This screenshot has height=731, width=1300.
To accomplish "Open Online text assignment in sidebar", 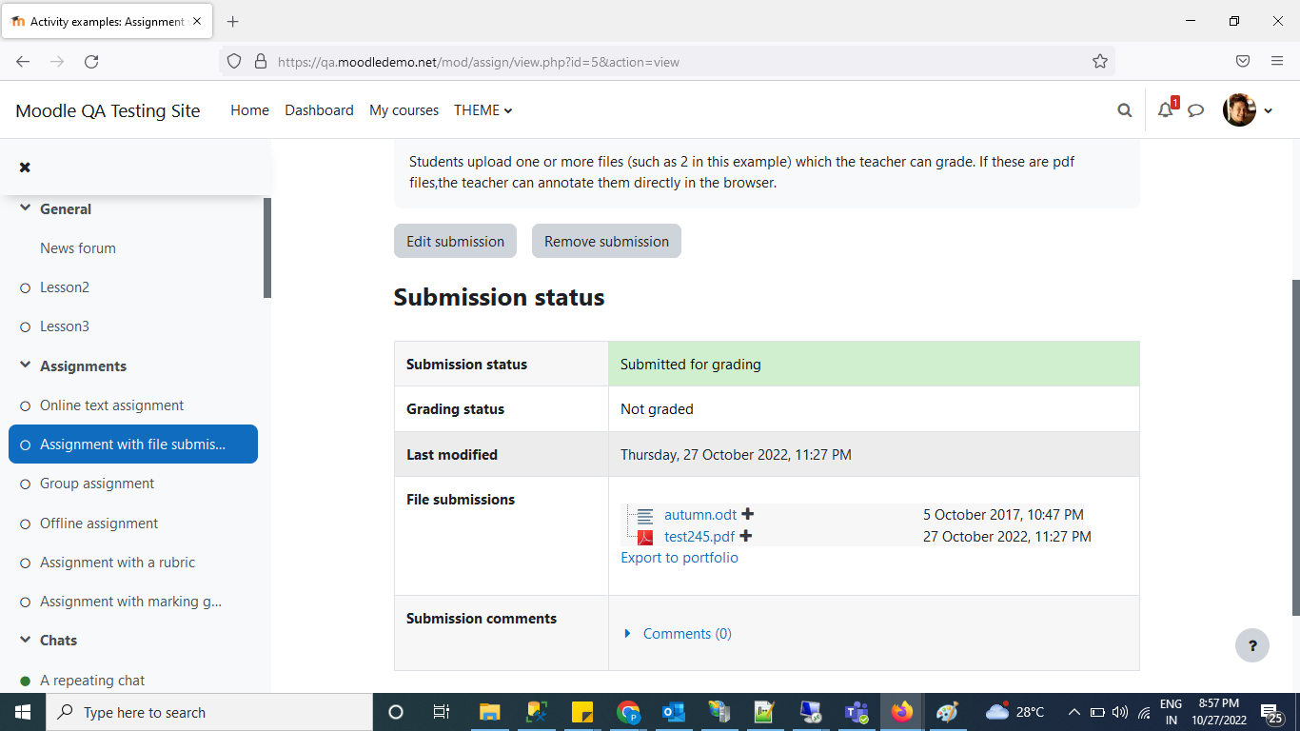I will click(x=112, y=405).
